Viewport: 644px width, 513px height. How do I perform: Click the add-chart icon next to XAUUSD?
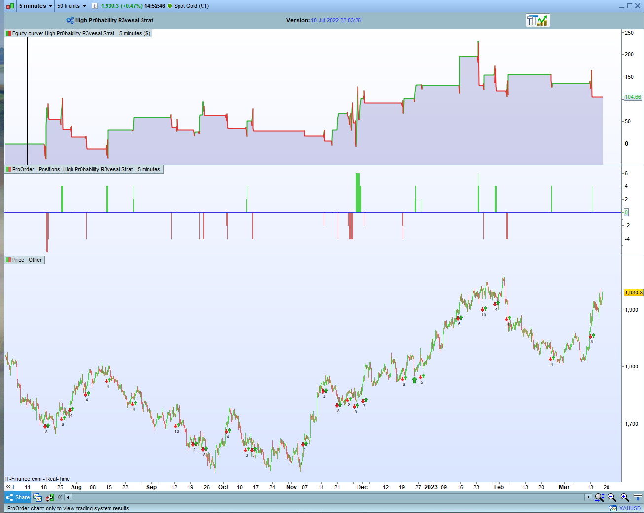tap(613, 508)
